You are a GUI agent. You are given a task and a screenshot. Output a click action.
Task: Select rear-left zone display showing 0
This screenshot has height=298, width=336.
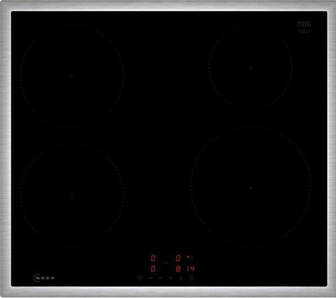(153, 258)
